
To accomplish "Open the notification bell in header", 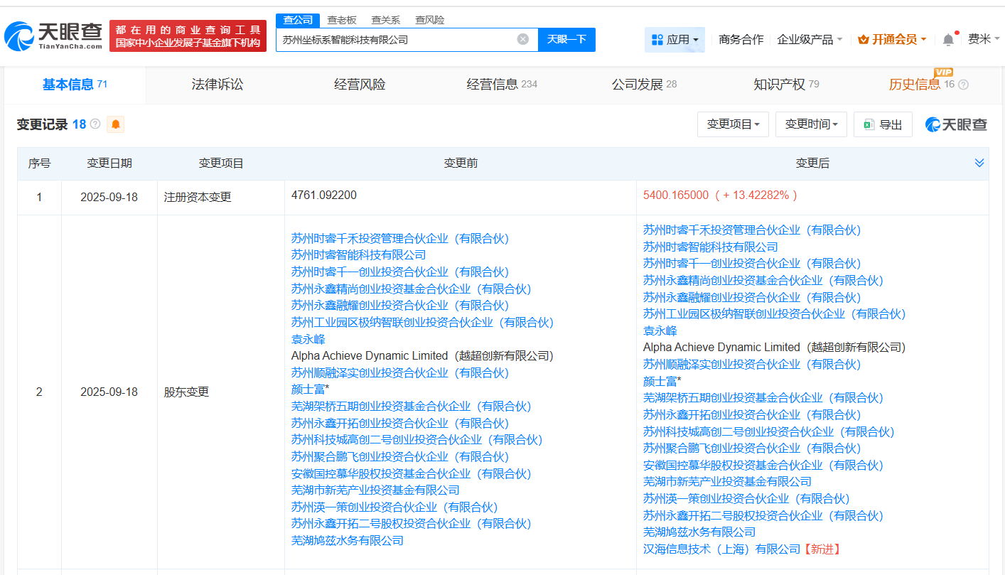I will pyautogui.click(x=948, y=40).
